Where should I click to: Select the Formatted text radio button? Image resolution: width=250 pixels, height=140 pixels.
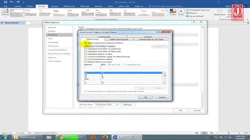(124, 65)
